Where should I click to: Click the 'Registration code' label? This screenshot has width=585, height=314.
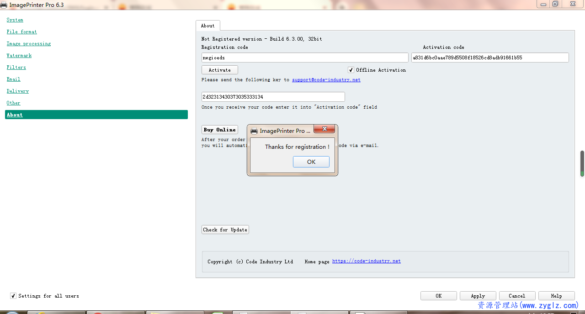click(225, 47)
